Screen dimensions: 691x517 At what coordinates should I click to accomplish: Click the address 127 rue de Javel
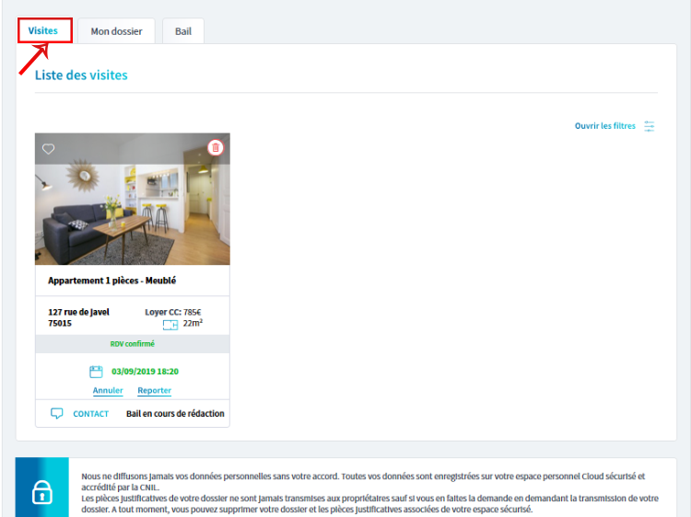click(78, 312)
